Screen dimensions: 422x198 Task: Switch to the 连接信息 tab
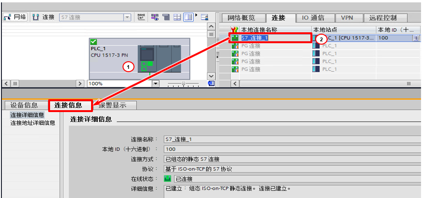(70, 105)
